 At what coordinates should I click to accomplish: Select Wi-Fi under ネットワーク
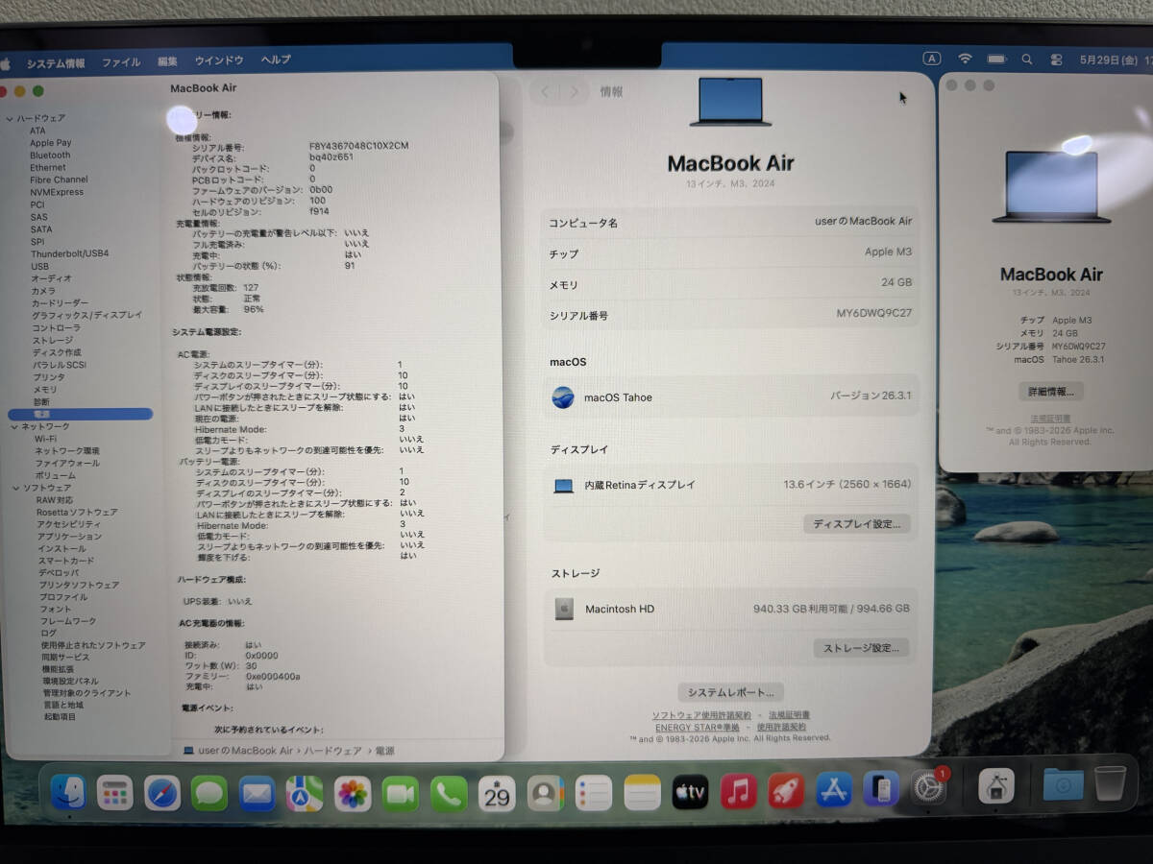tap(45, 439)
